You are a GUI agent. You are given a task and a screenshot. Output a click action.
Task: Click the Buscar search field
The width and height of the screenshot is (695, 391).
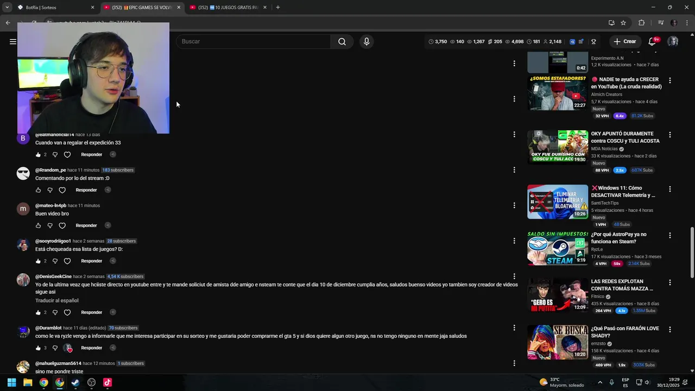coord(253,41)
